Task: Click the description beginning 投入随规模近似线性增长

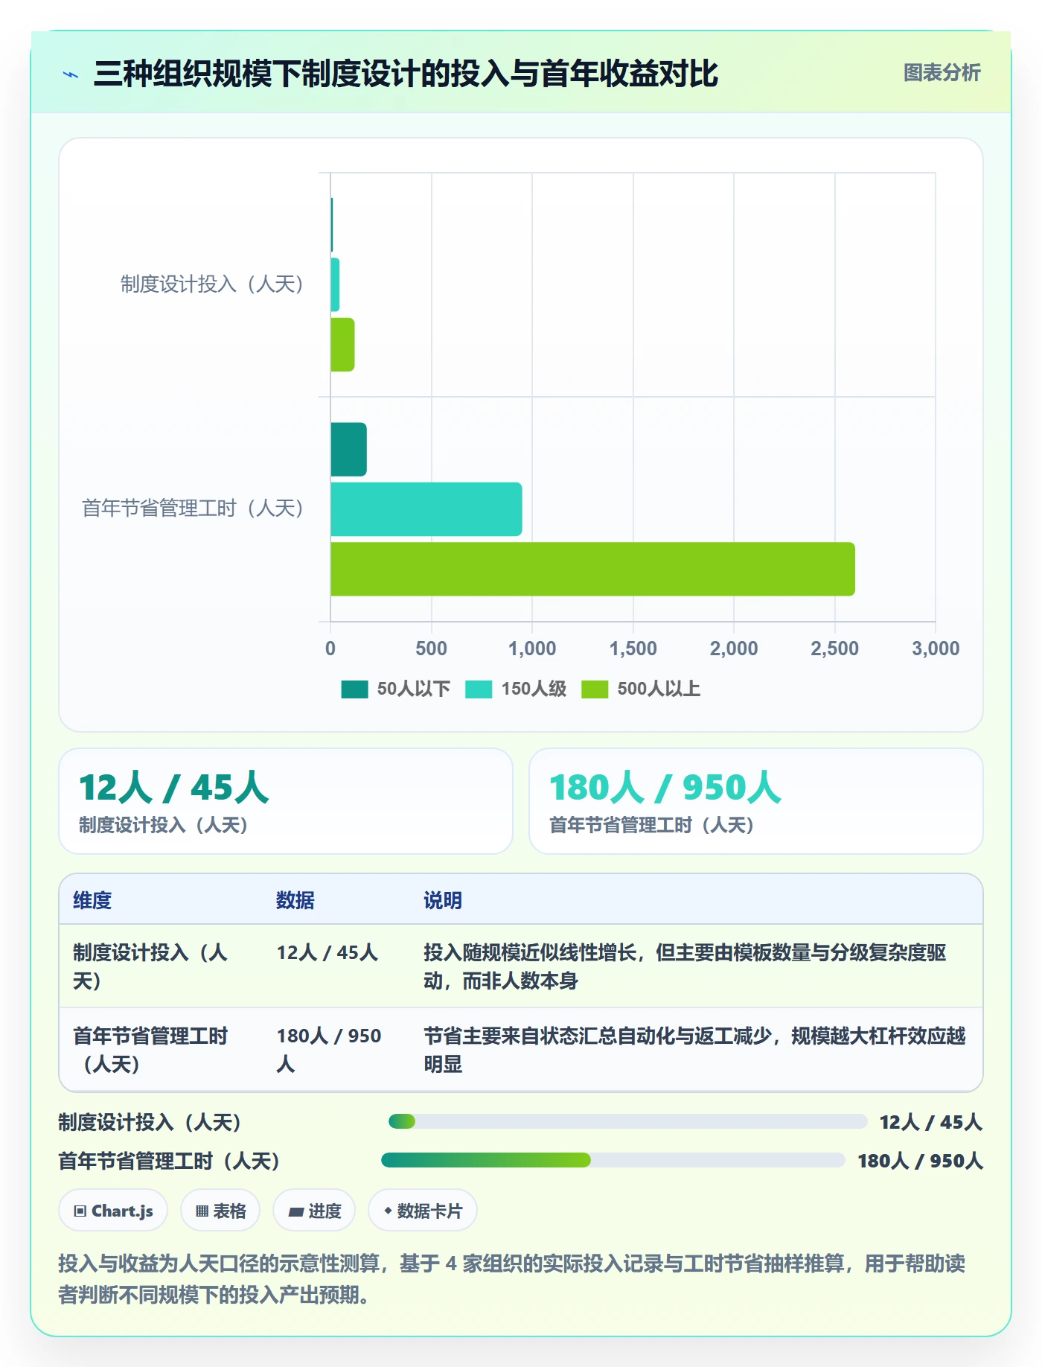Action: 685,966
